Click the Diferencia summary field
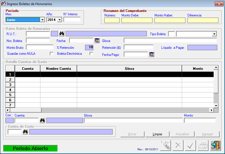Screen dimensions: 225x154 pos(203,20)
